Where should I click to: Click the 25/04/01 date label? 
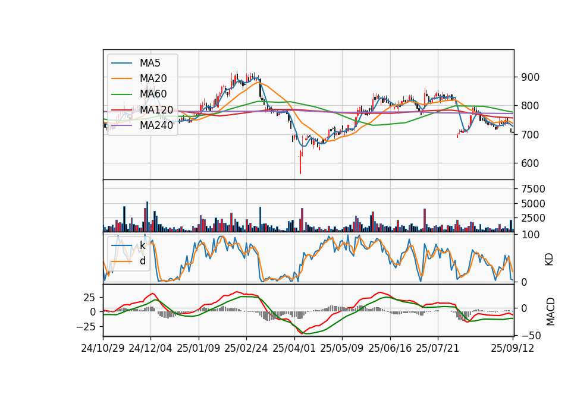[294, 348]
